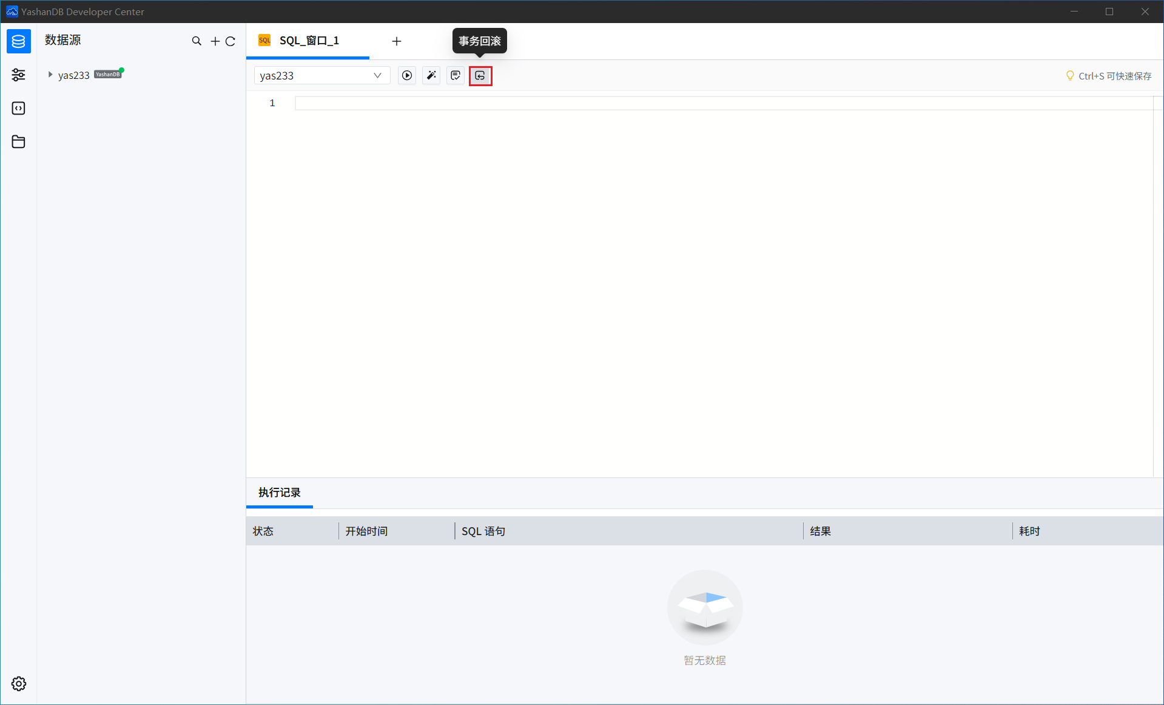Select the yas233 data source entry
This screenshot has height=705, width=1164.
tap(74, 75)
